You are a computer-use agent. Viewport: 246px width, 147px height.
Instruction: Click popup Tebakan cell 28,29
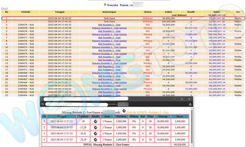83,140
